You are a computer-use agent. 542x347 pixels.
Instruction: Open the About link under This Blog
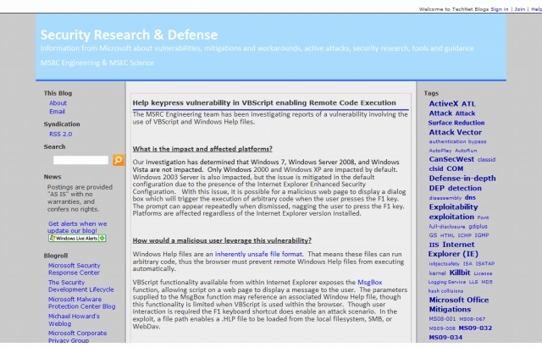[x=58, y=103]
